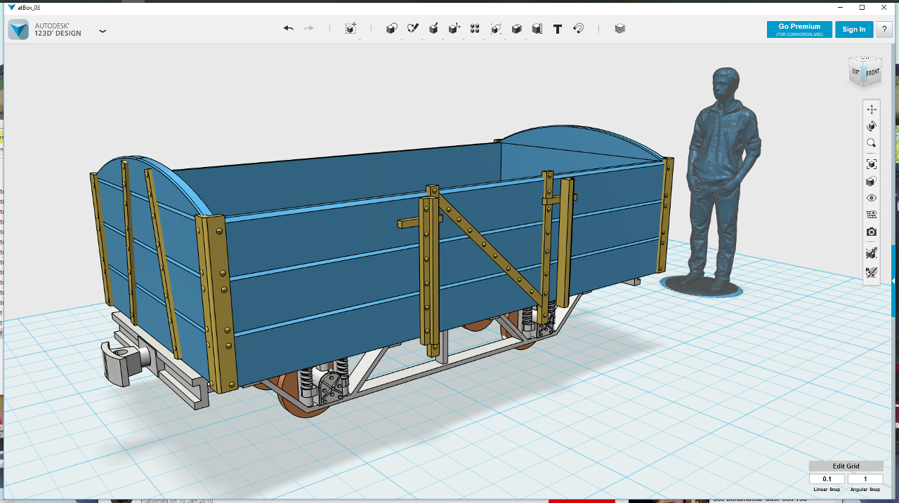Select the Zoom magnifier tool

coord(872,143)
